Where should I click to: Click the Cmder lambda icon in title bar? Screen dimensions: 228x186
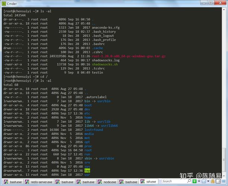(x=4, y=4)
